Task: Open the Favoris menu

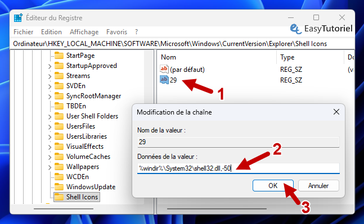Action: tap(117, 32)
